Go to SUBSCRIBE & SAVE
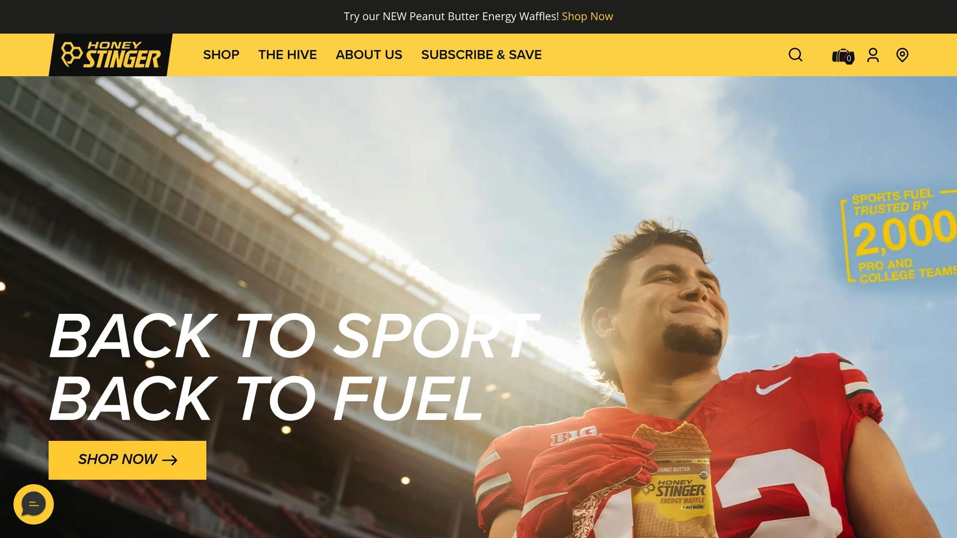 (481, 55)
